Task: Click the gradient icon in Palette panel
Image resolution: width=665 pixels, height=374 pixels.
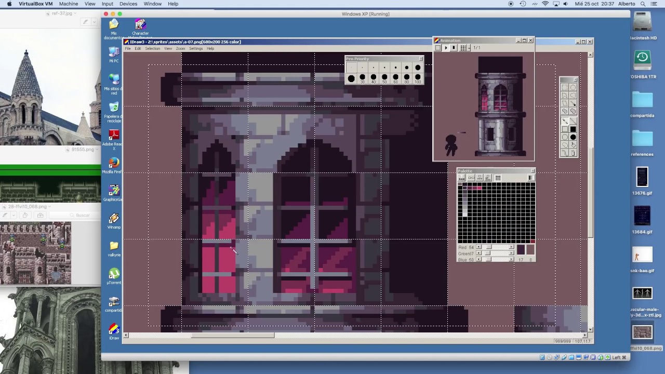Action: click(531, 178)
